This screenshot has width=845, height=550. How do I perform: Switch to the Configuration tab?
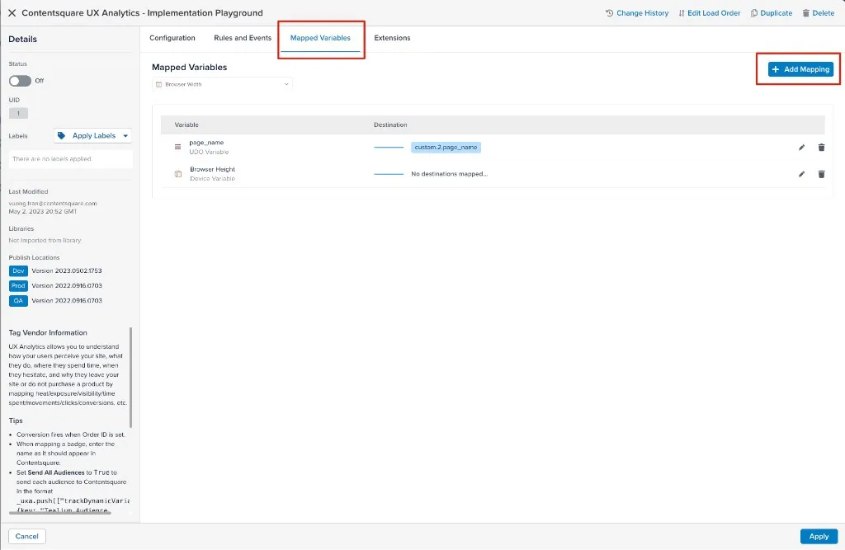click(172, 38)
